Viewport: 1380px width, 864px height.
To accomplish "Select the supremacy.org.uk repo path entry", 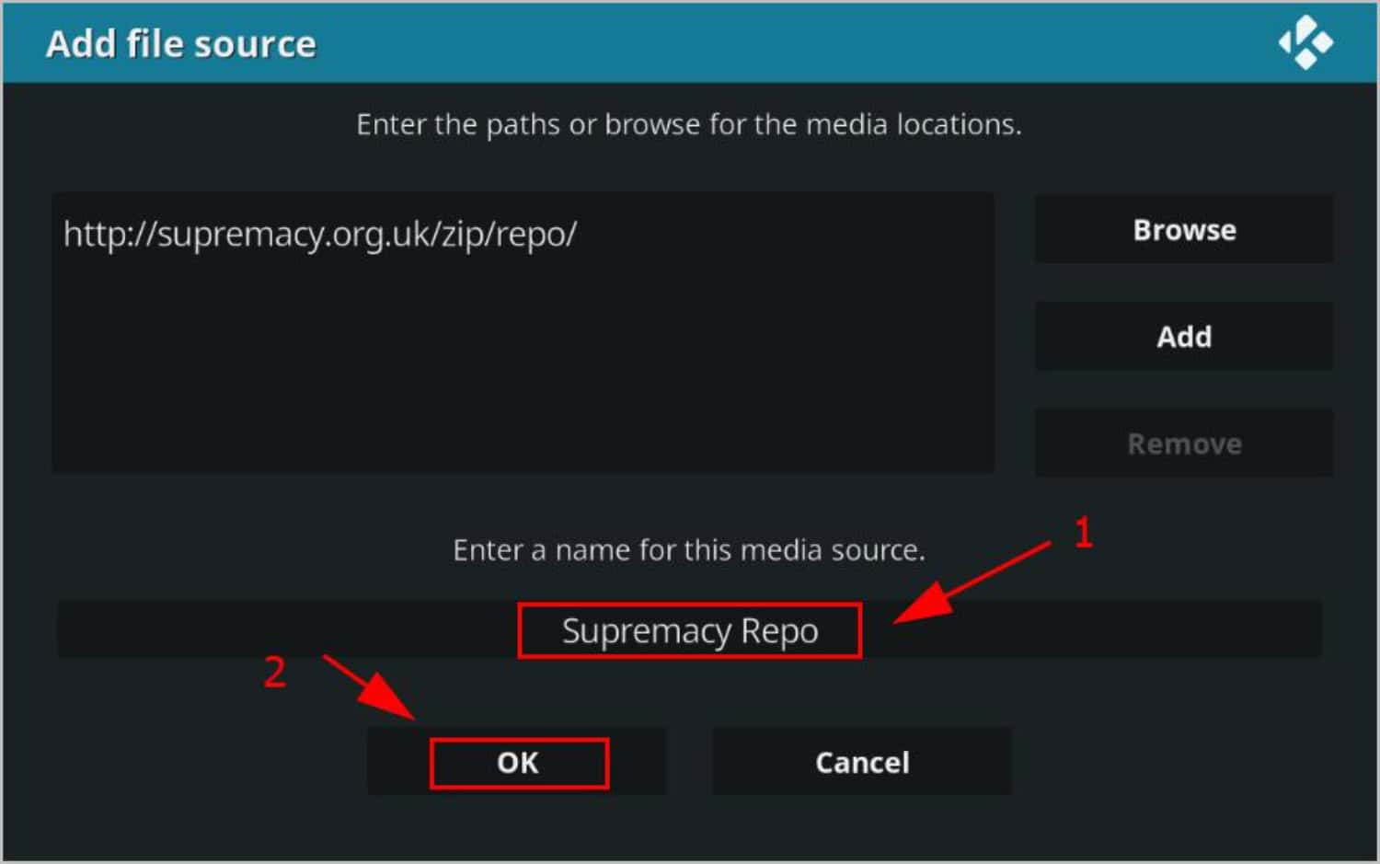I will [x=320, y=234].
